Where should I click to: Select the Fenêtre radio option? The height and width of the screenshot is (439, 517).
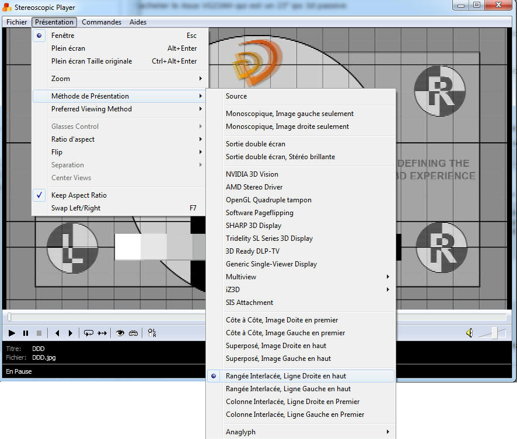click(x=120, y=35)
